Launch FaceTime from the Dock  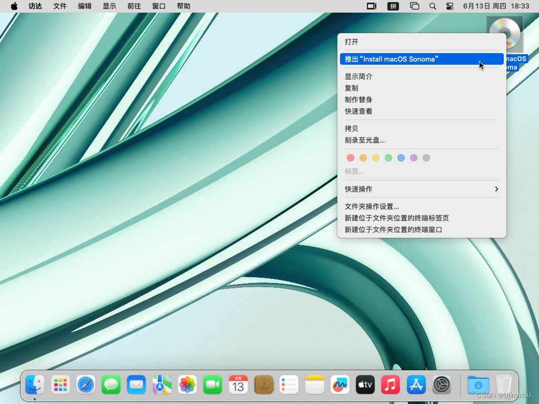[x=213, y=385]
